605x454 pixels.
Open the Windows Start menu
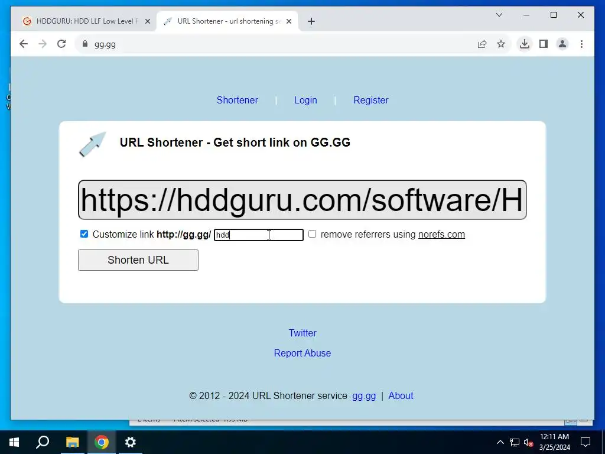14,442
